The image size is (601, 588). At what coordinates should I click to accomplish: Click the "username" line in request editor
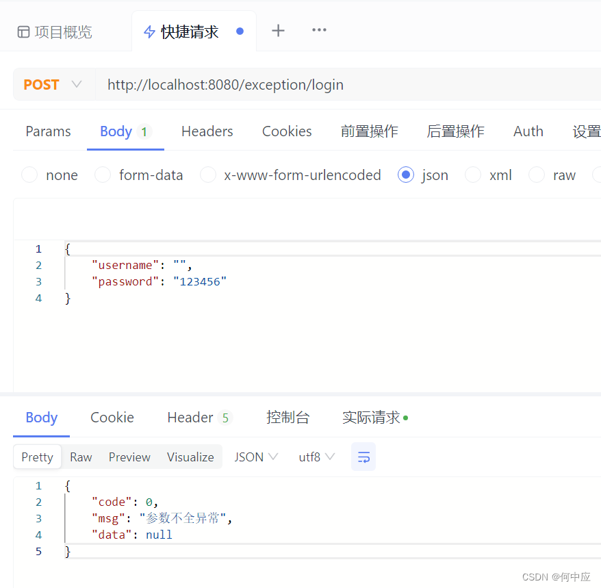point(142,265)
